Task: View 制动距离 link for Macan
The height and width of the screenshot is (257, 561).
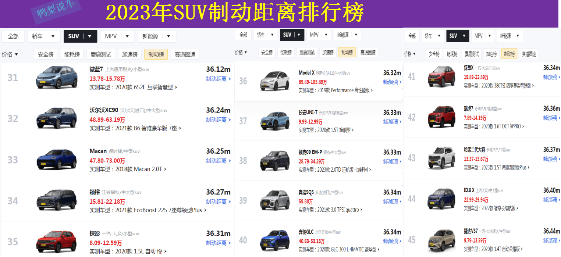Action: click(x=219, y=161)
